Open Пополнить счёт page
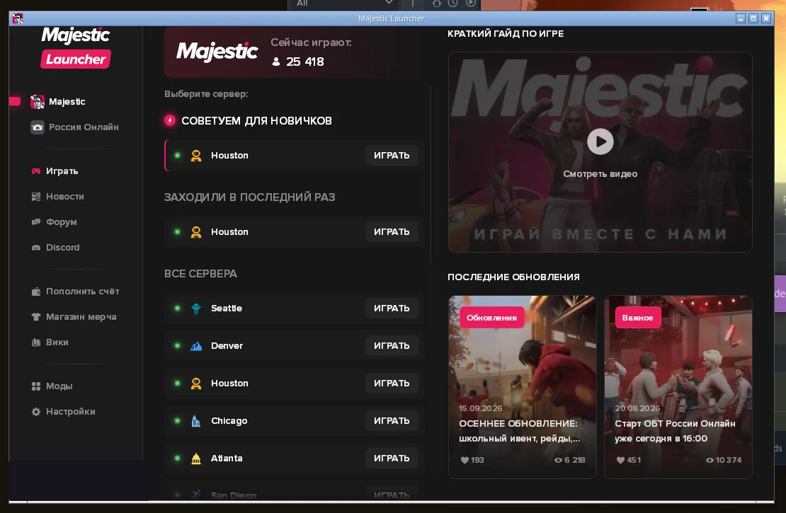The width and height of the screenshot is (786, 513). click(x=82, y=292)
